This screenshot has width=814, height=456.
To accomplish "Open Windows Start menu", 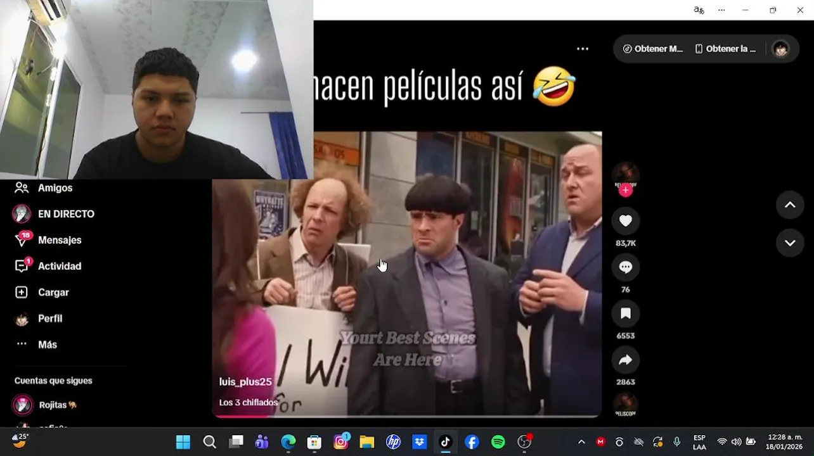I will coord(183,442).
